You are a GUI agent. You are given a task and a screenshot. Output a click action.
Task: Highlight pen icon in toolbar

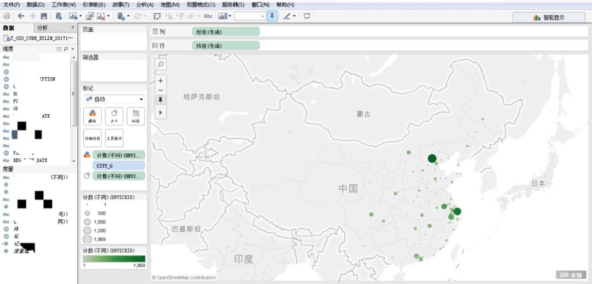[287, 16]
